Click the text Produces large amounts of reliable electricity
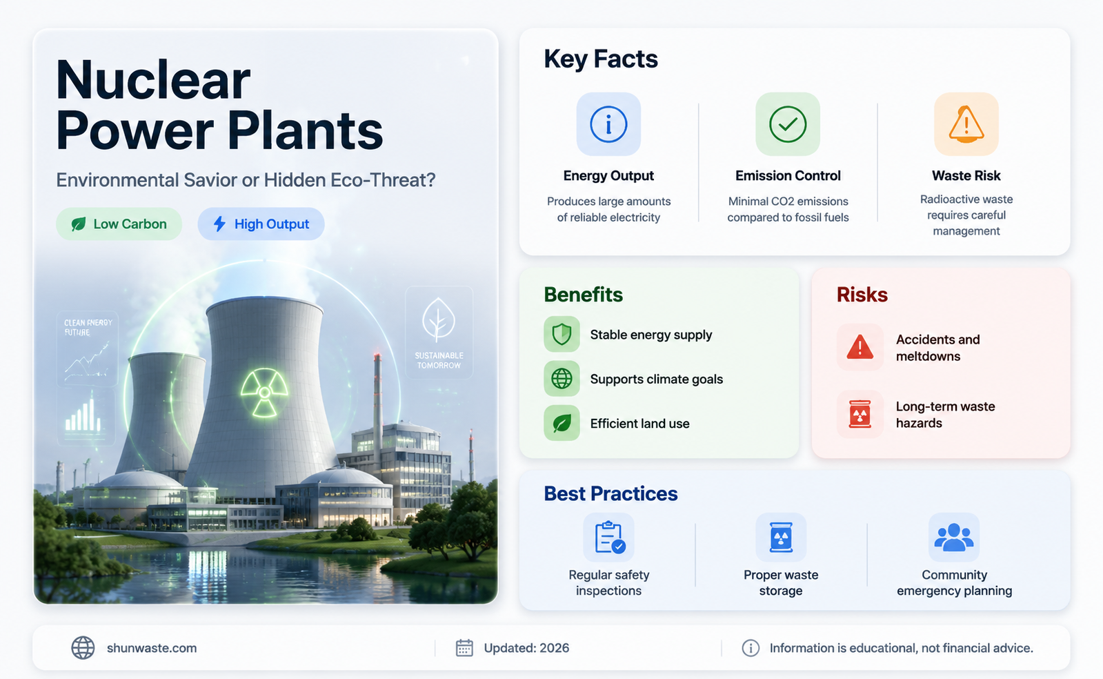 tap(608, 209)
